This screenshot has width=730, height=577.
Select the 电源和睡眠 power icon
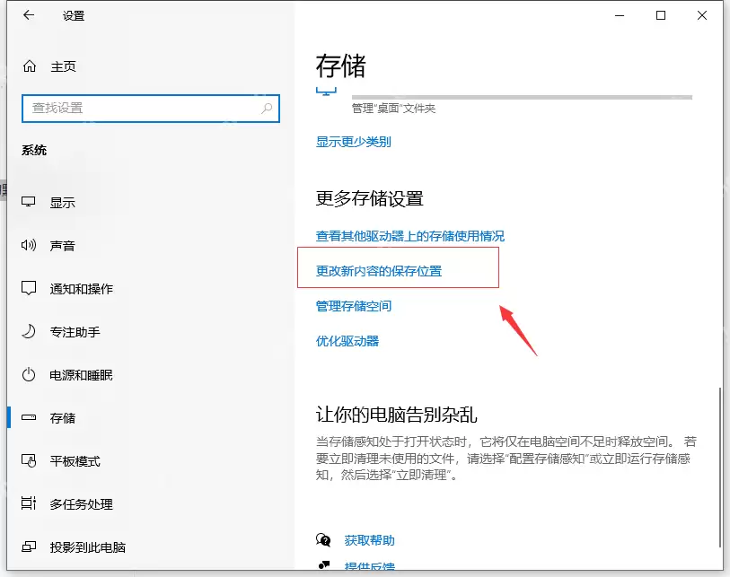pos(29,374)
